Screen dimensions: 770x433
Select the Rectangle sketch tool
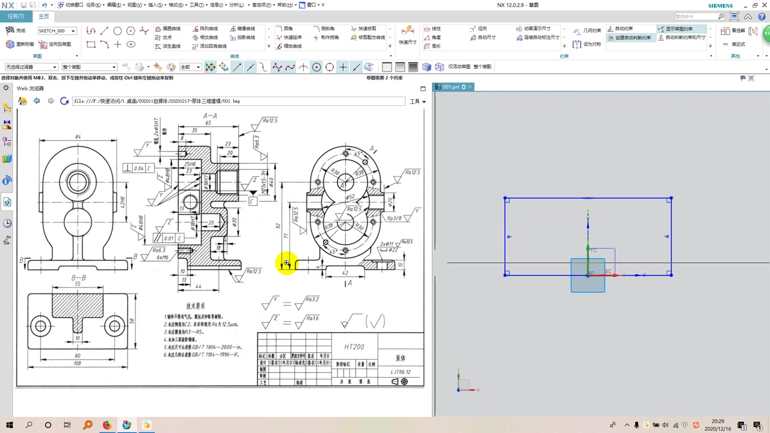(91, 44)
